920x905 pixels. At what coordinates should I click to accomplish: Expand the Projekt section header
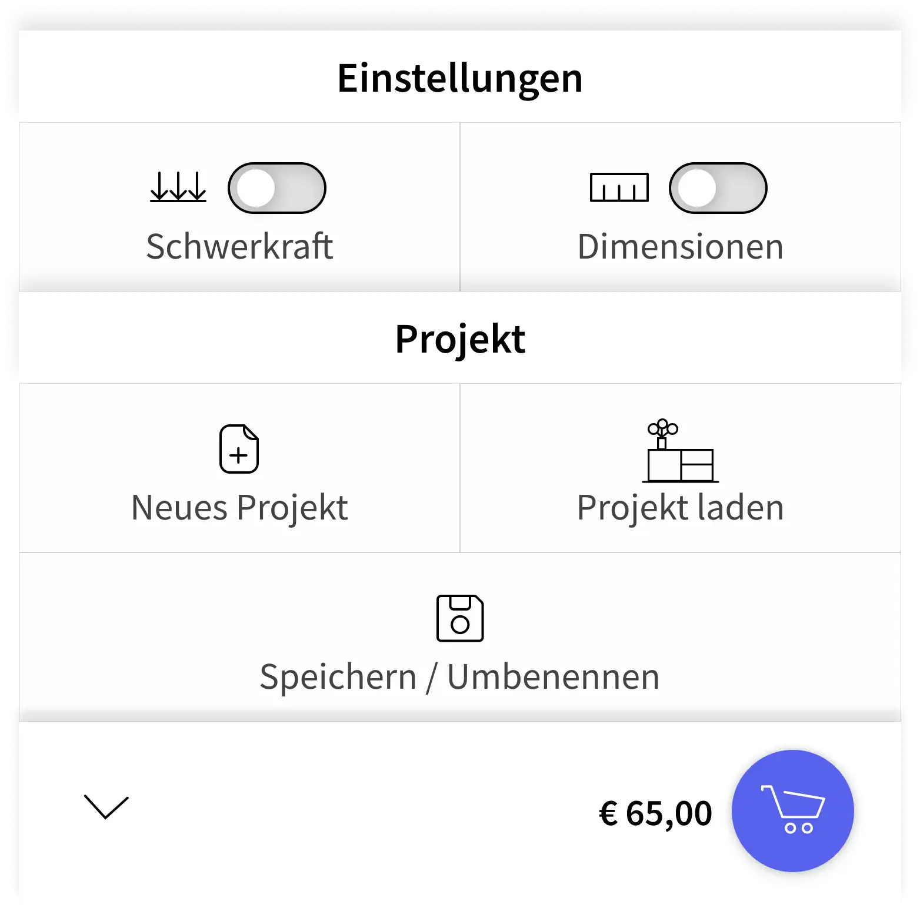(460, 338)
